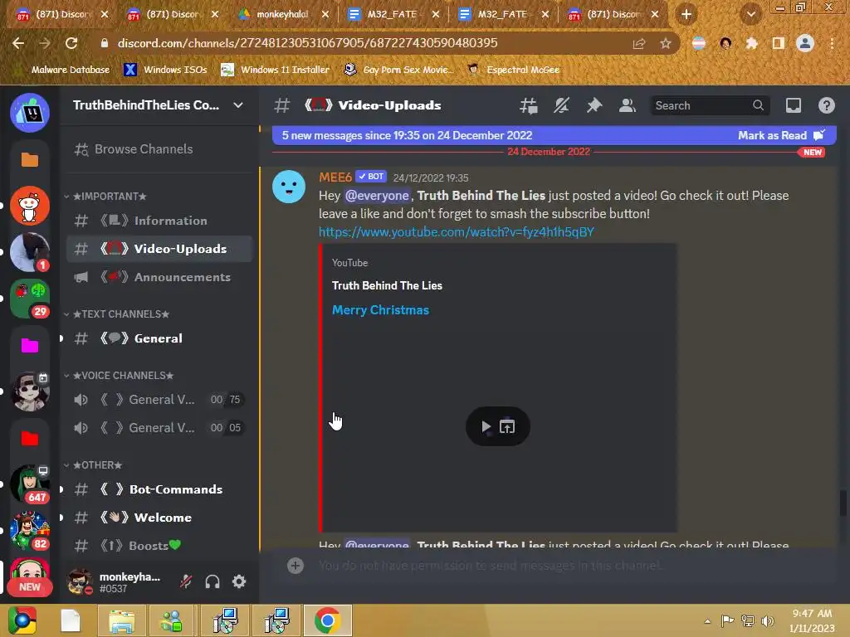Click the MEE6 bot avatar
The width and height of the screenshot is (850, 637).
(x=289, y=187)
